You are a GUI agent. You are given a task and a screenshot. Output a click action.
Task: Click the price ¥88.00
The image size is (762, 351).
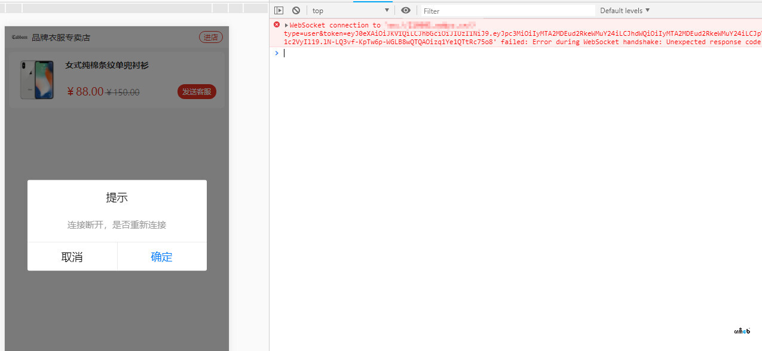tap(85, 91)
